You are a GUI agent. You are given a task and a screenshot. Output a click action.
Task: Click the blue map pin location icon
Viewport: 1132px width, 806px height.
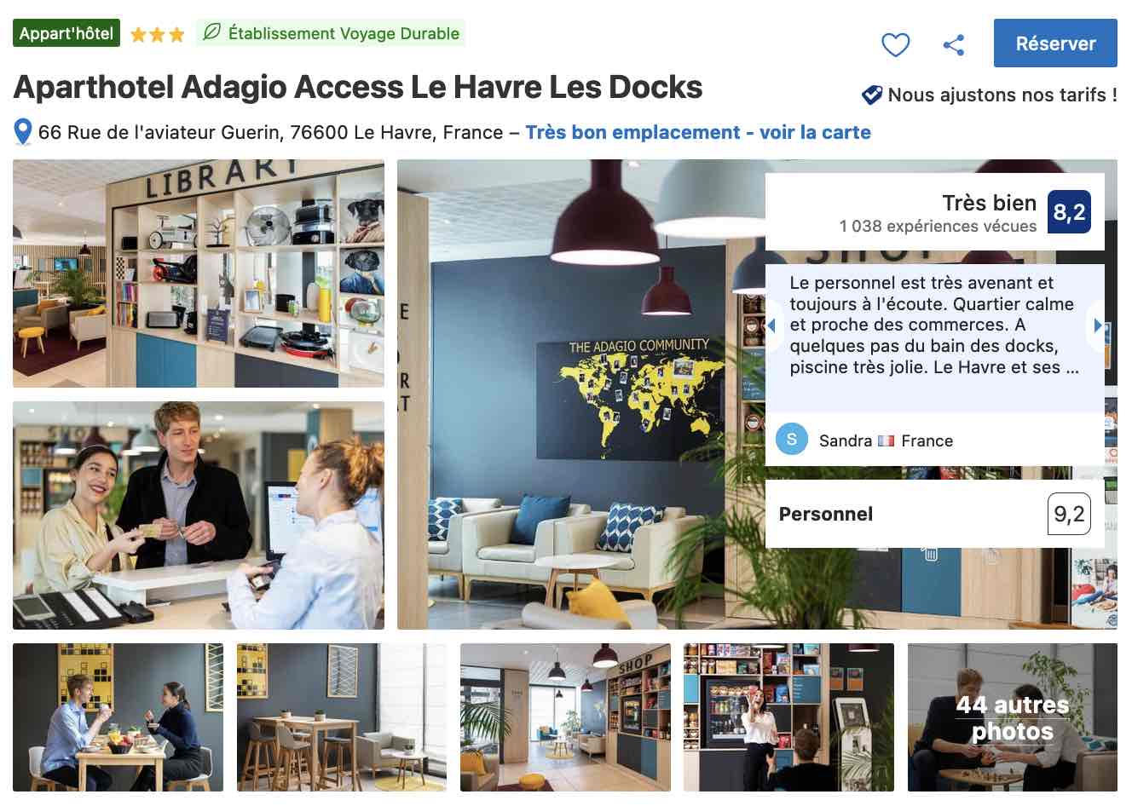[23, 132]
